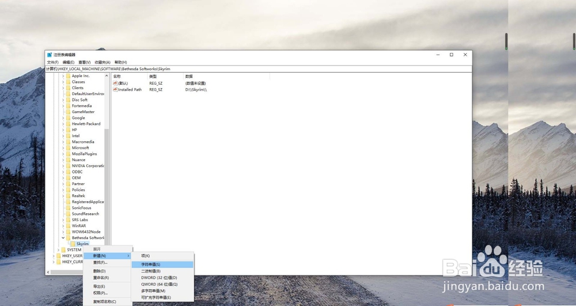Screen dimensions: 576x306
Task: Open the 帮助(H) menu
Action: click(x=120, y=62)
